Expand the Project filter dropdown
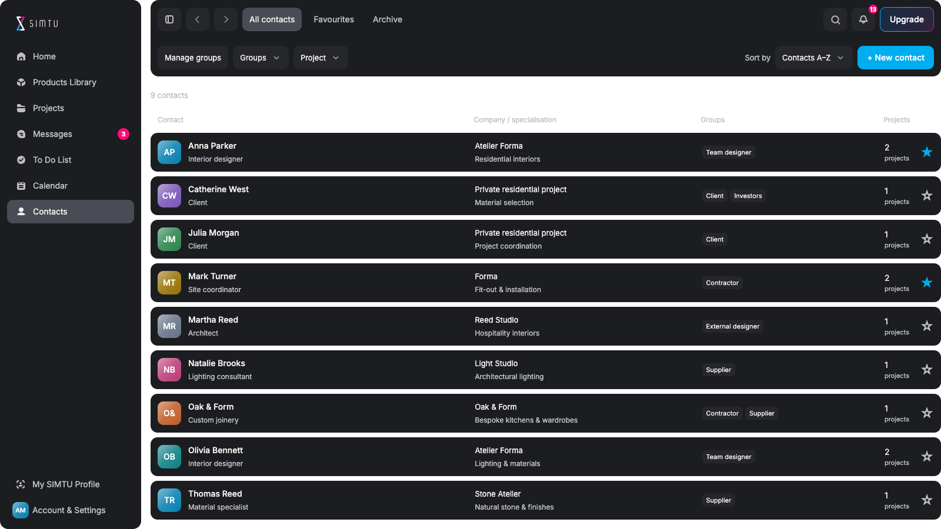941x529 pixels. (x=321, y=58)
